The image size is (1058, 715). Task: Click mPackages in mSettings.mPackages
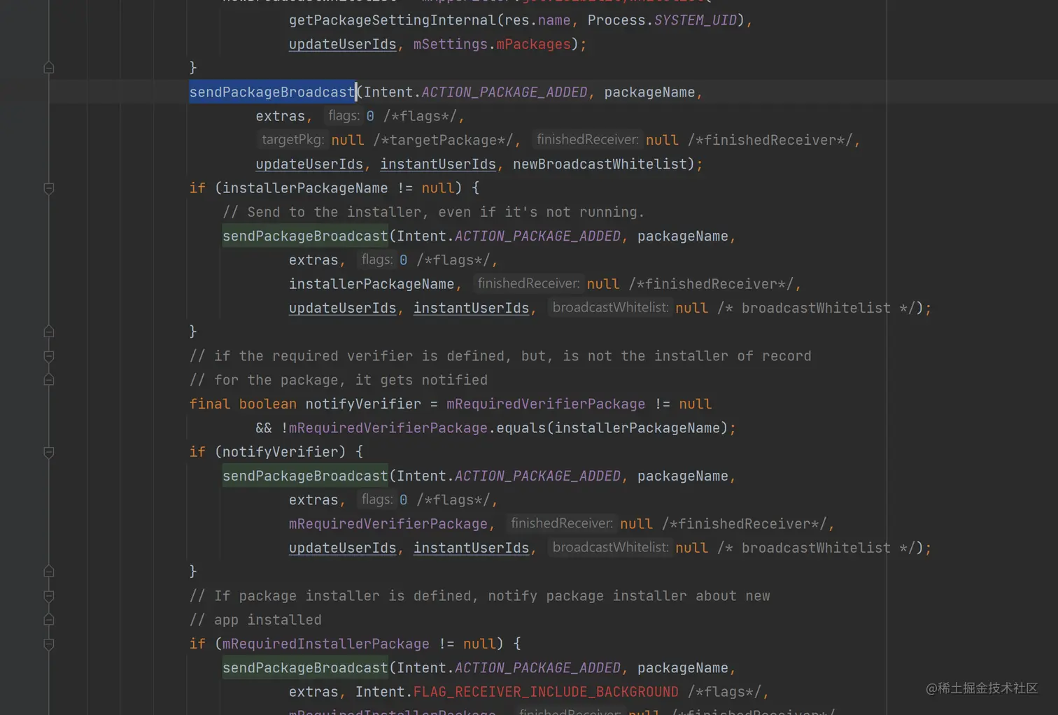click(533, 44)
